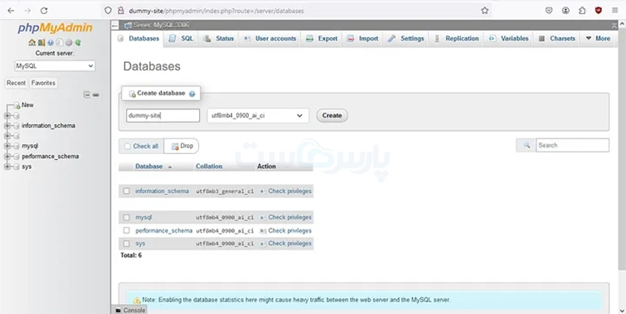The width and height of the screenshot is (626, 314).
Task: Go back with browser back arrow
Action: point(11,11)
